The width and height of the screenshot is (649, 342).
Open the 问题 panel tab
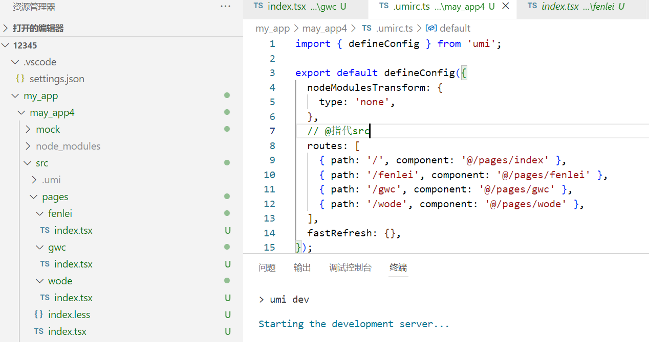[x=267, y=267]
